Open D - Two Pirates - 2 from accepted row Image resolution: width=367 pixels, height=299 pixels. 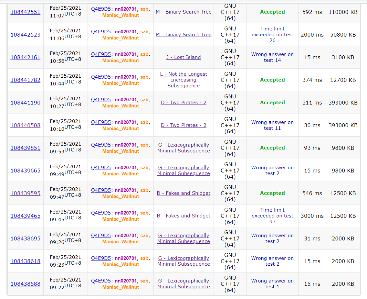pyautogui.click(x=183, y=103)
